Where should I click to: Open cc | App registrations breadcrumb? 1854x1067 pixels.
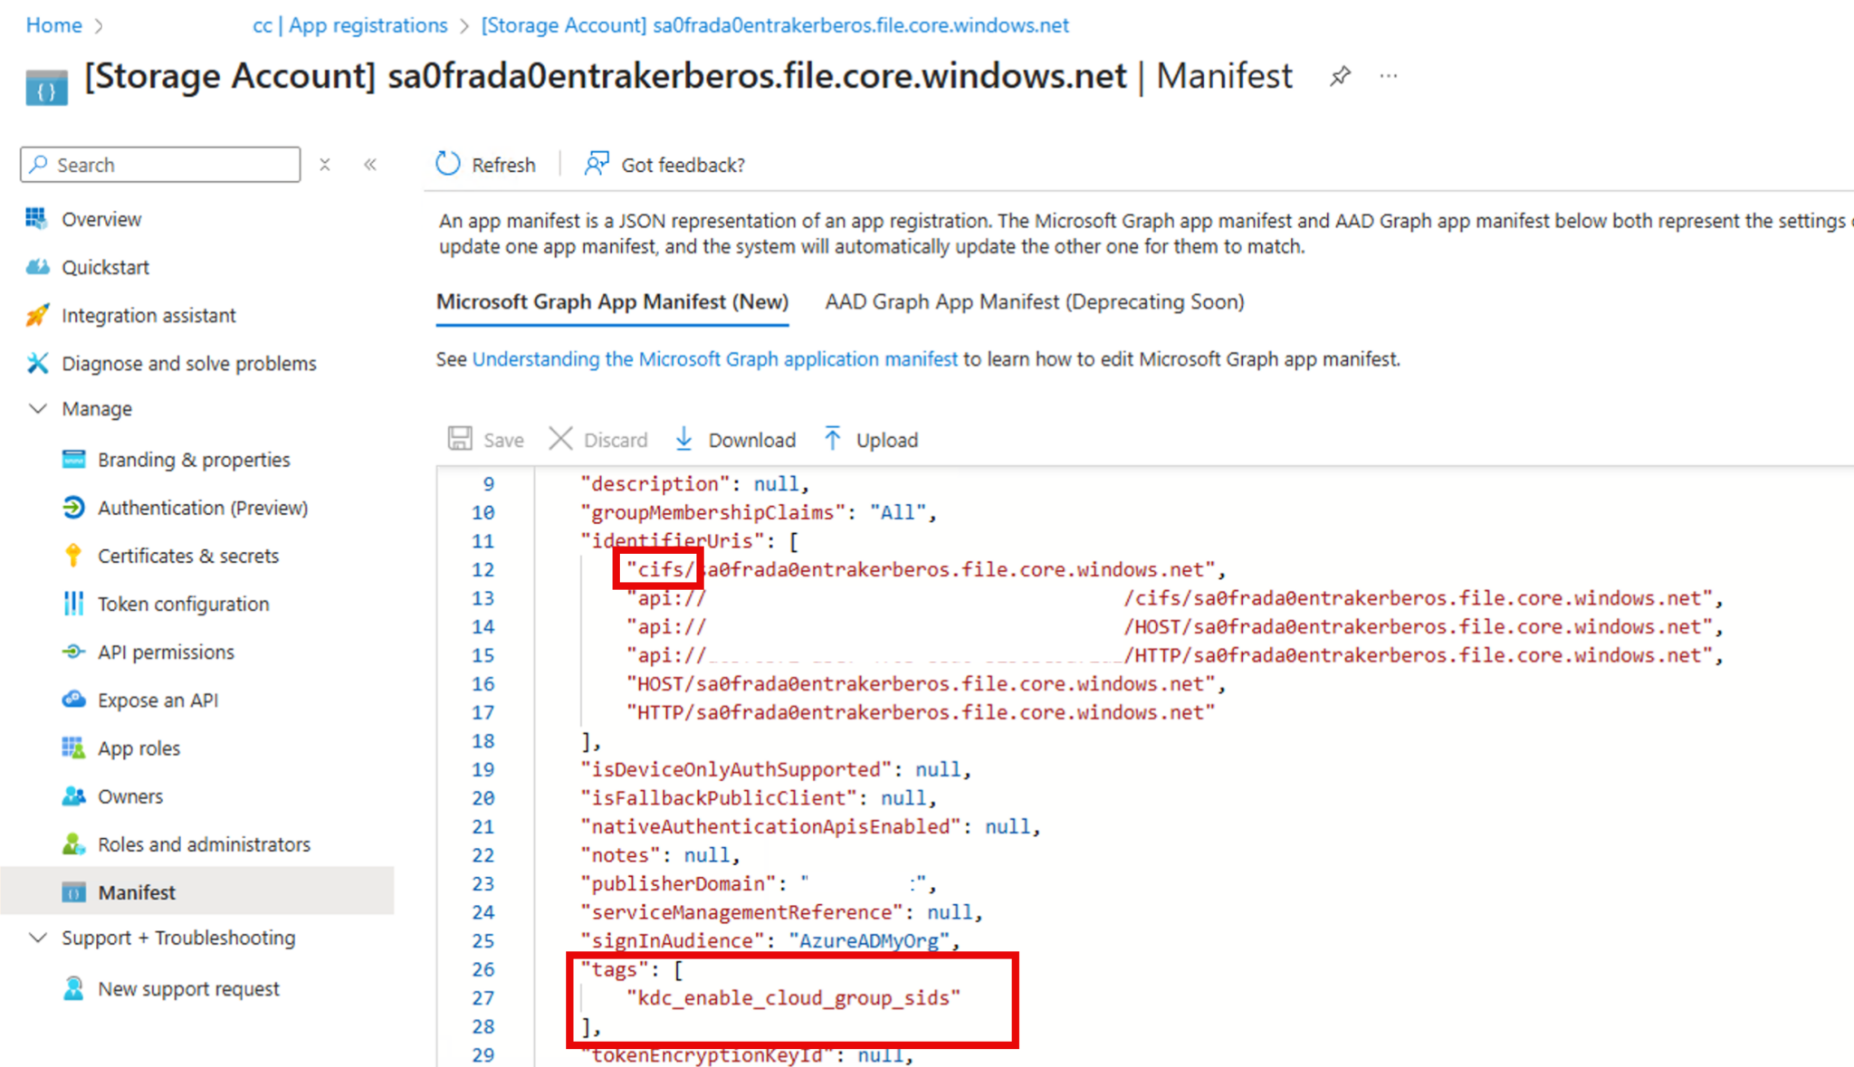349,25
